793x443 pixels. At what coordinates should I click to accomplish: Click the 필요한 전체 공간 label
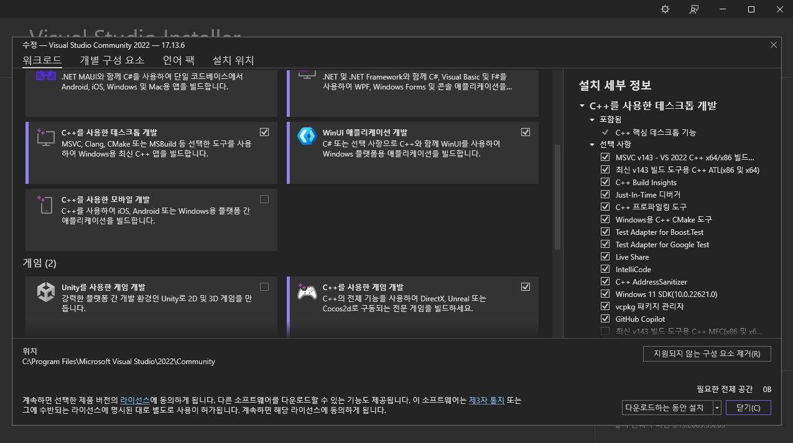725,390
